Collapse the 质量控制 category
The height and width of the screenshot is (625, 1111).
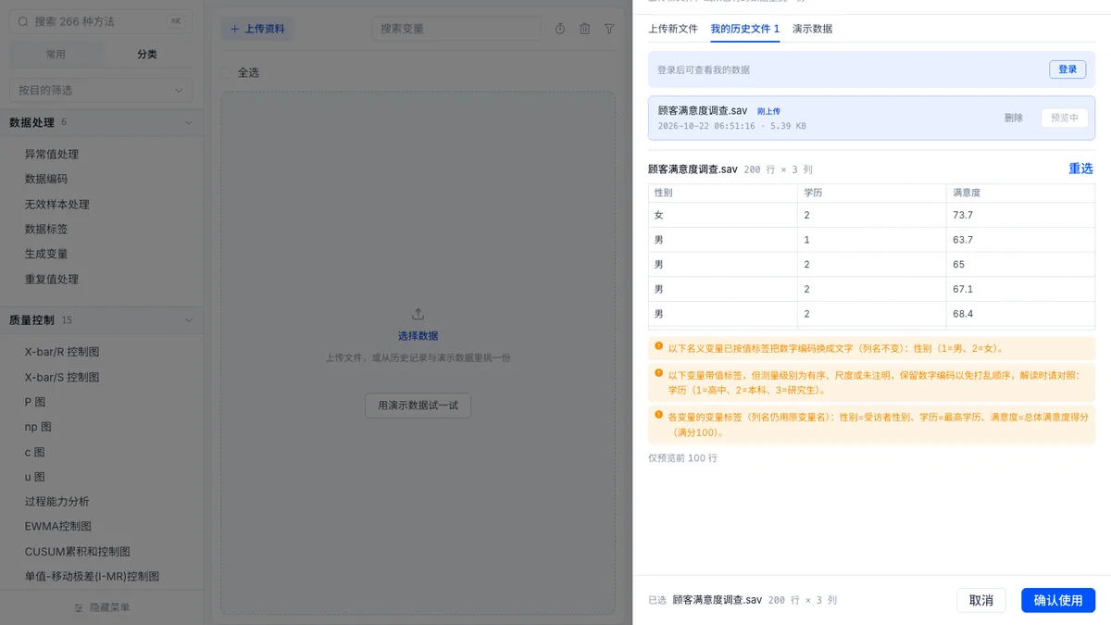tap(101, 320)
